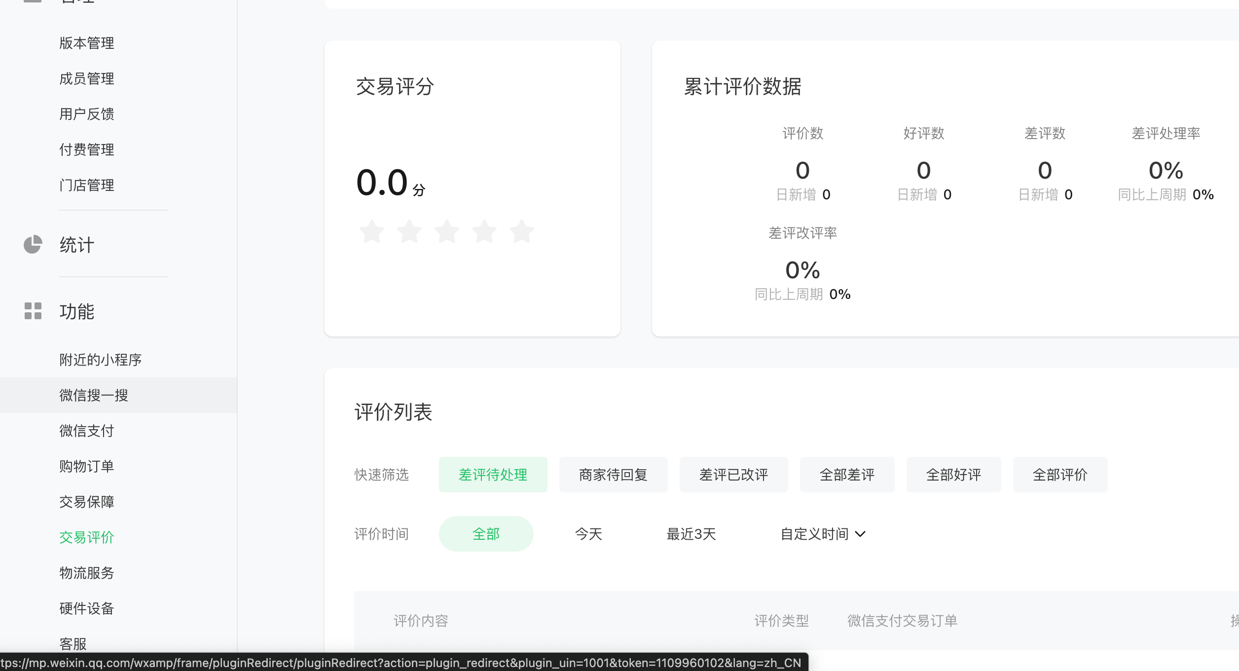This screenshot has height=671, width=1239.
Task: Open the 物流服务 sidebar item
Action: click(x=87, y=573)
